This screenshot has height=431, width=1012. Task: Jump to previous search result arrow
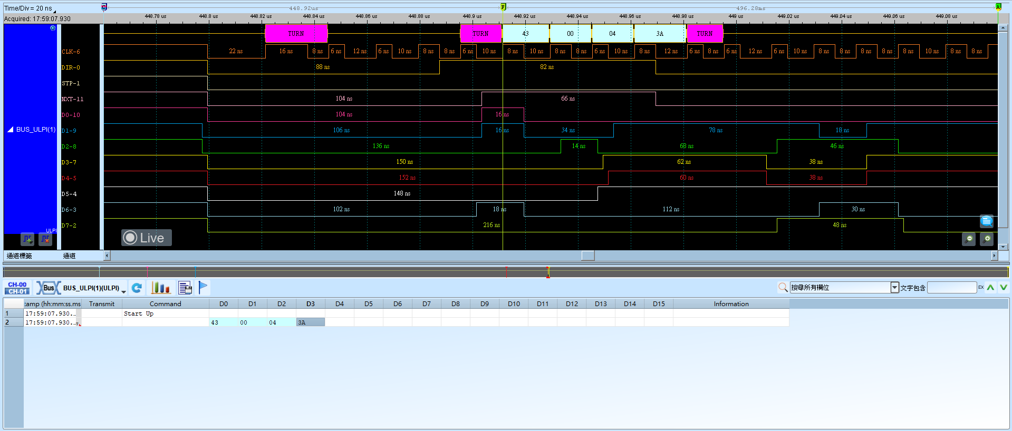(990, 287)
